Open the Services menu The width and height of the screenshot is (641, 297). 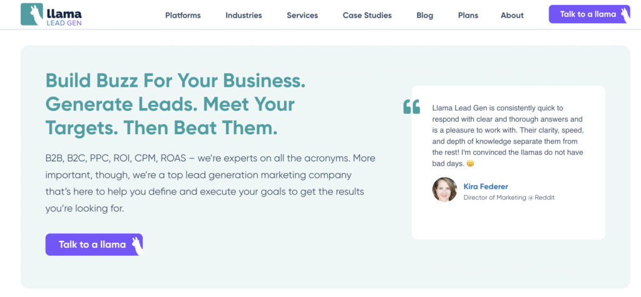302,16
